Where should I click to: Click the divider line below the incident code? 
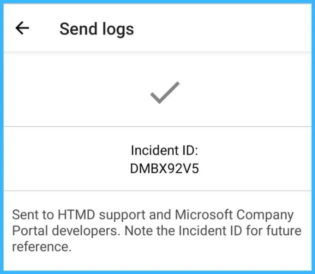point(157,190)
